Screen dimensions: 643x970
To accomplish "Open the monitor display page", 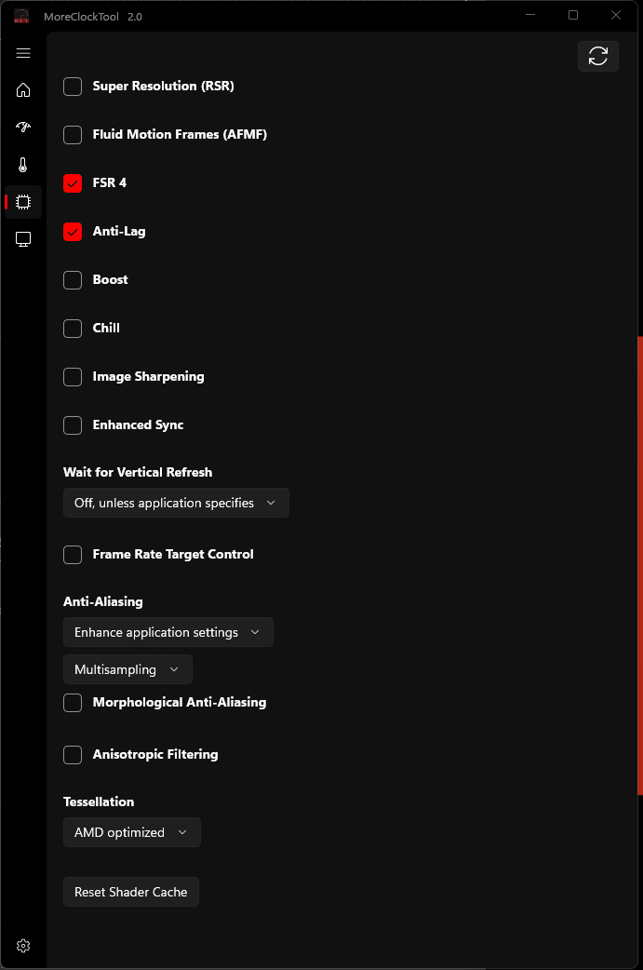I will [23, 239].
